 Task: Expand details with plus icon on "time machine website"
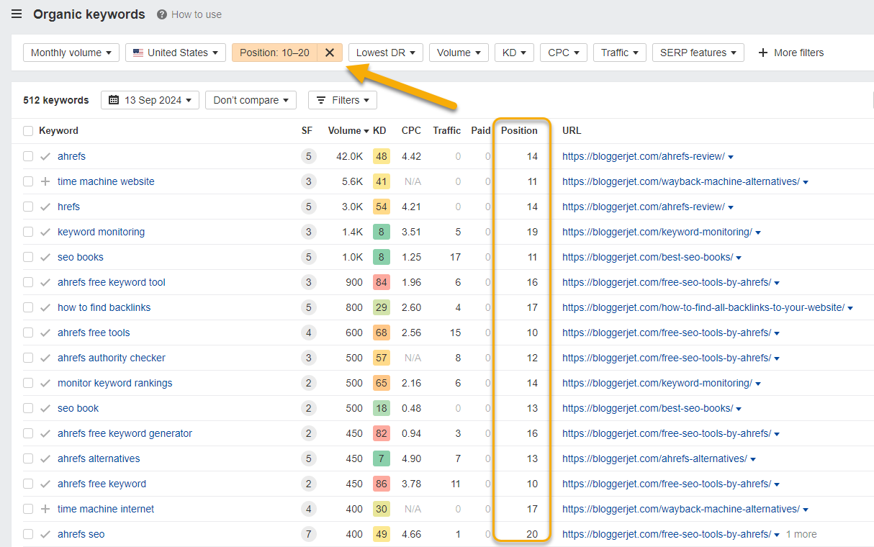coord(45,181)
